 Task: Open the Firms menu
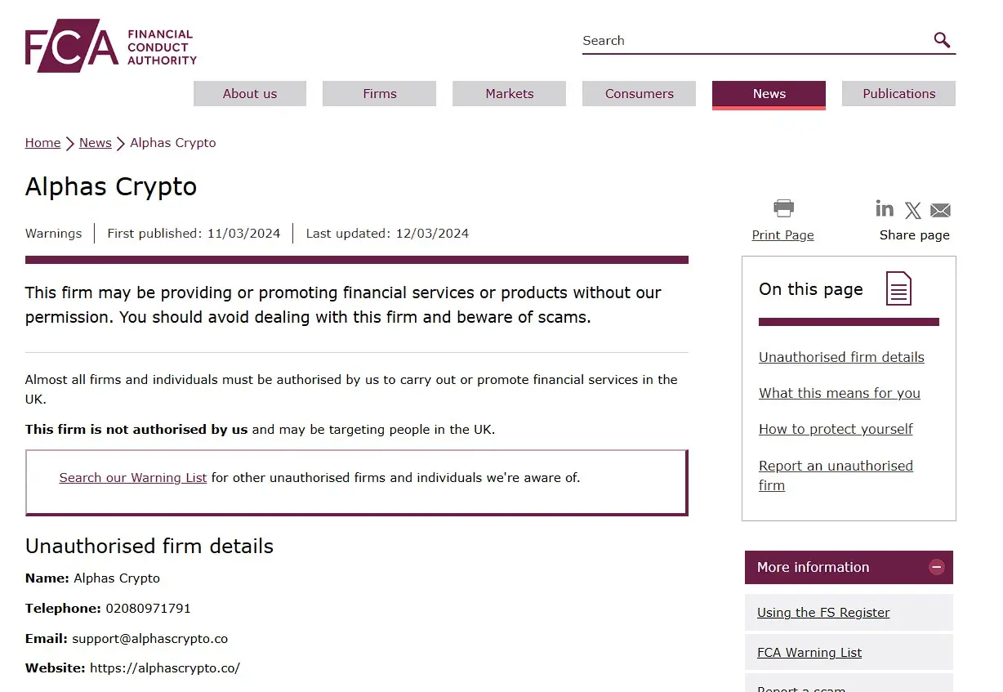point(380,94)
